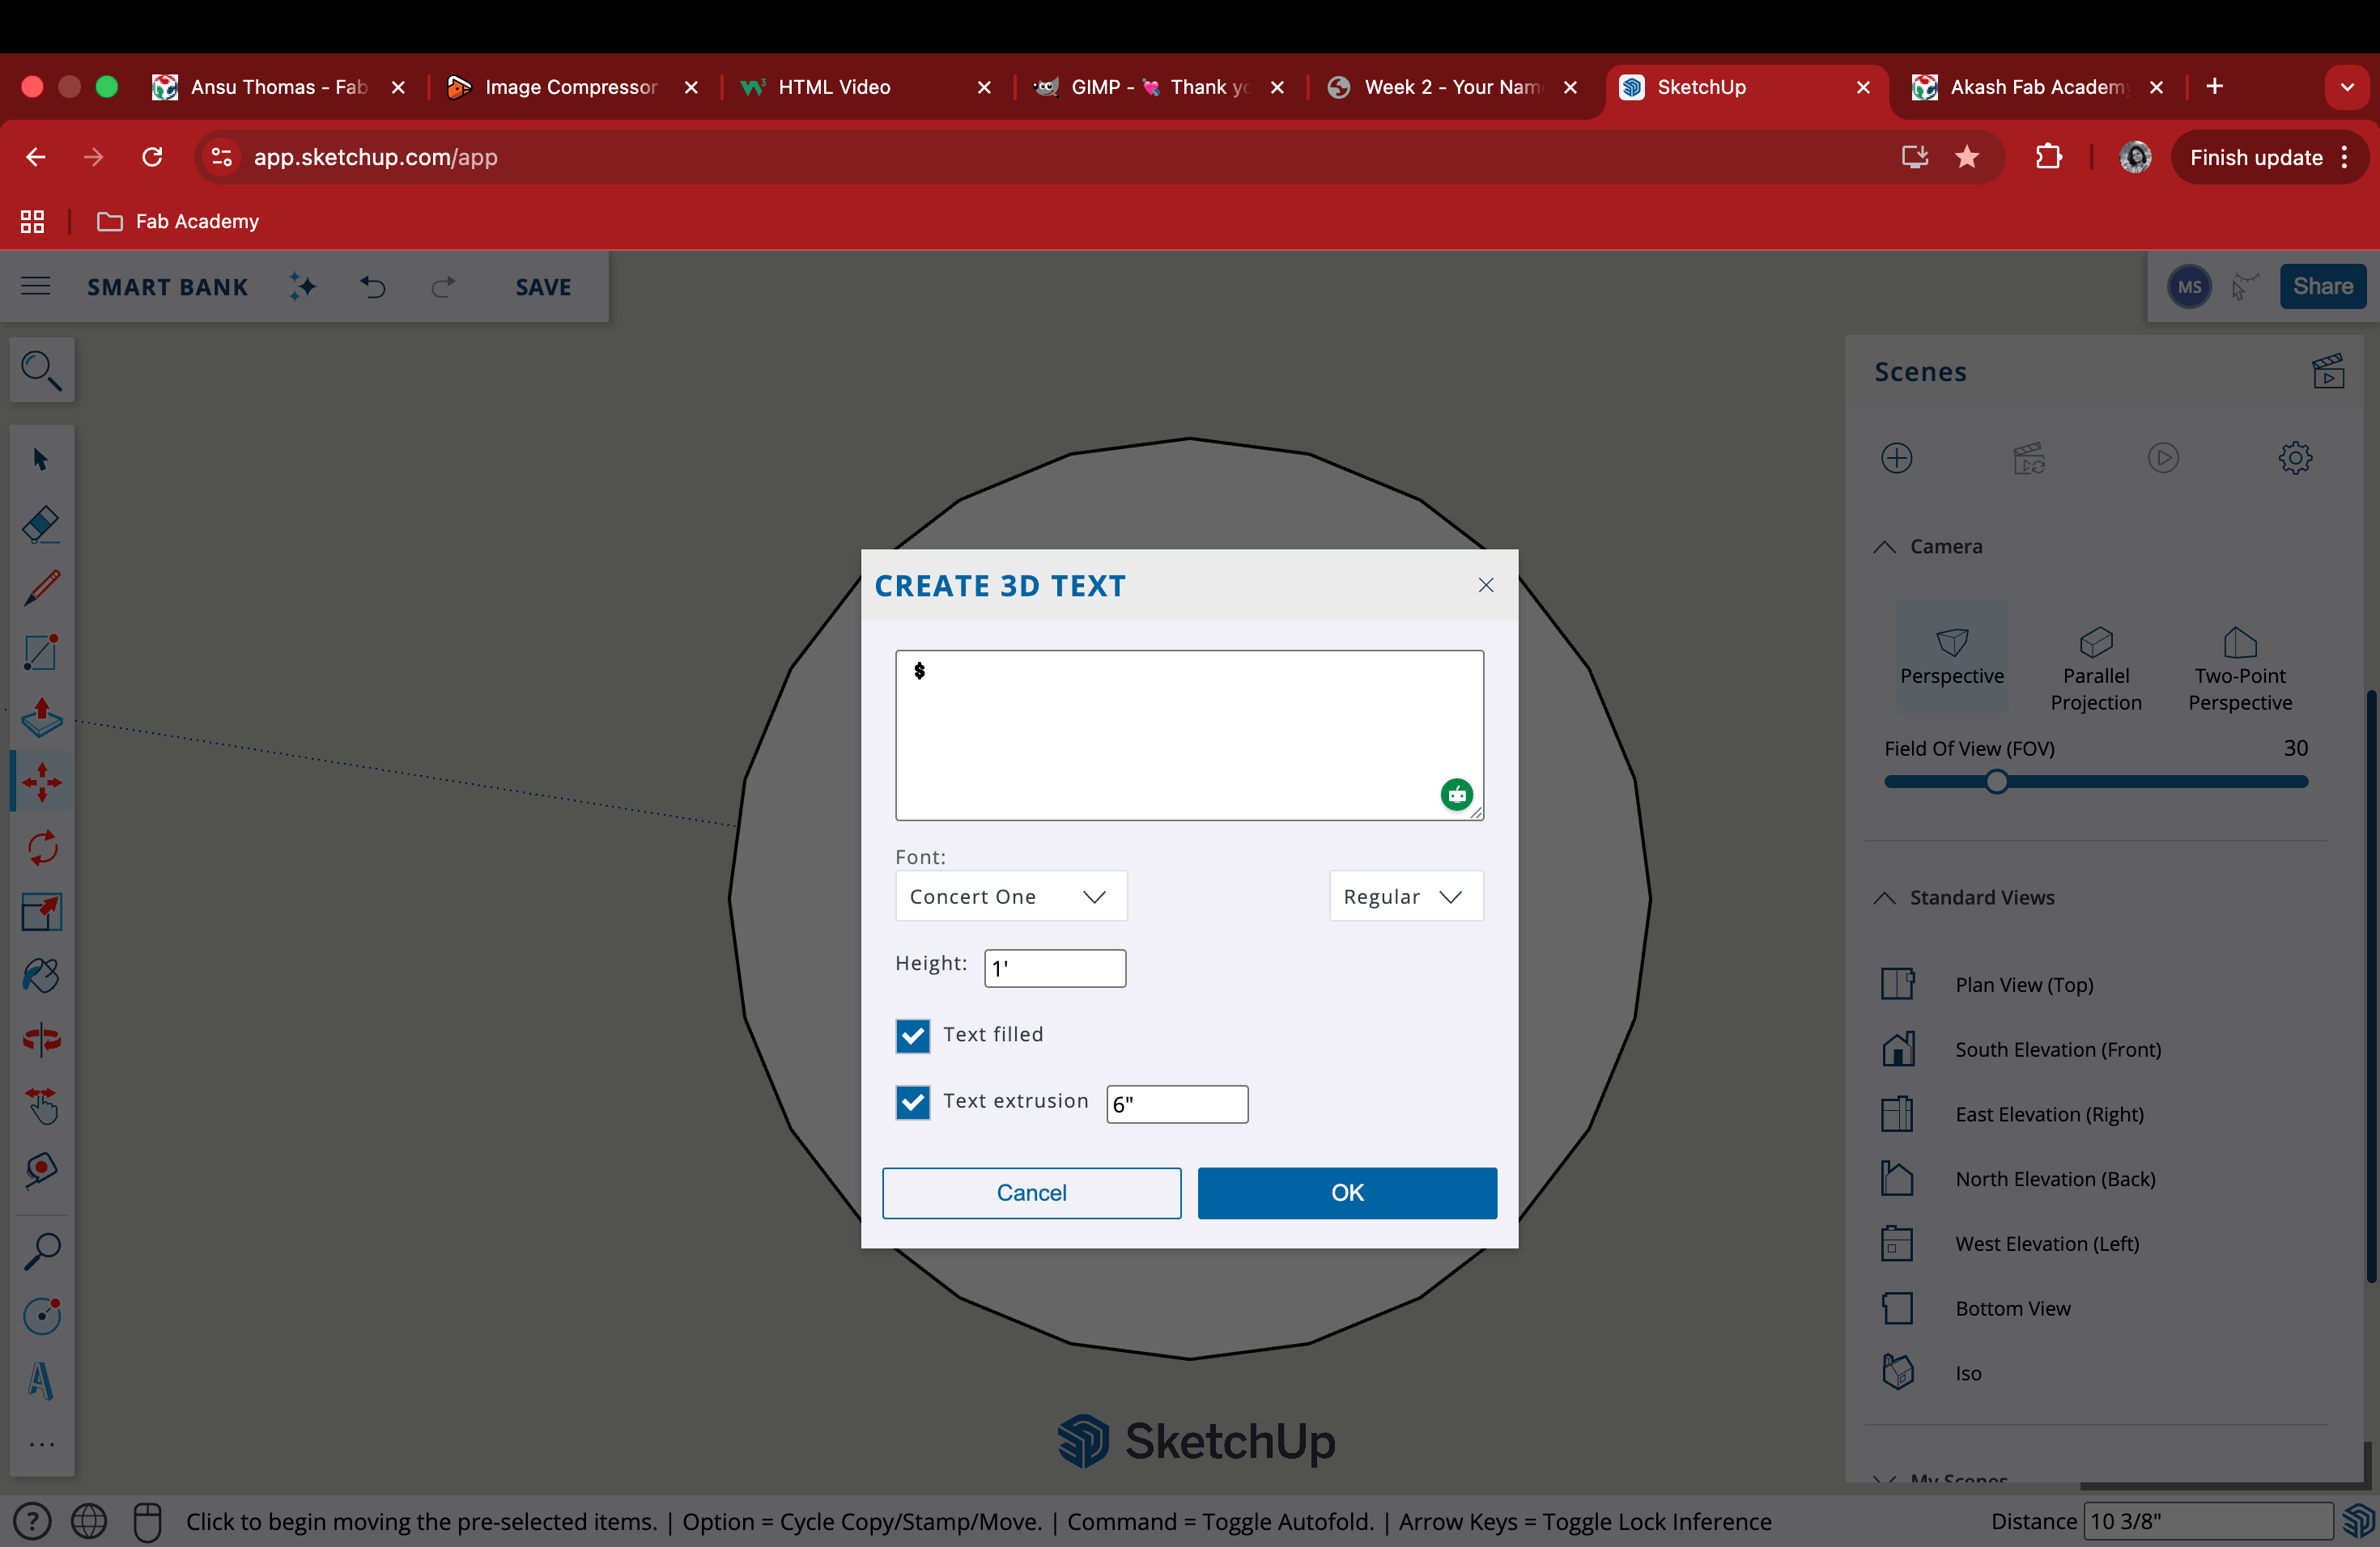The image size is (2380, 1547).
Task: Select the Rotate tool icon
Action: click(41, 847)
